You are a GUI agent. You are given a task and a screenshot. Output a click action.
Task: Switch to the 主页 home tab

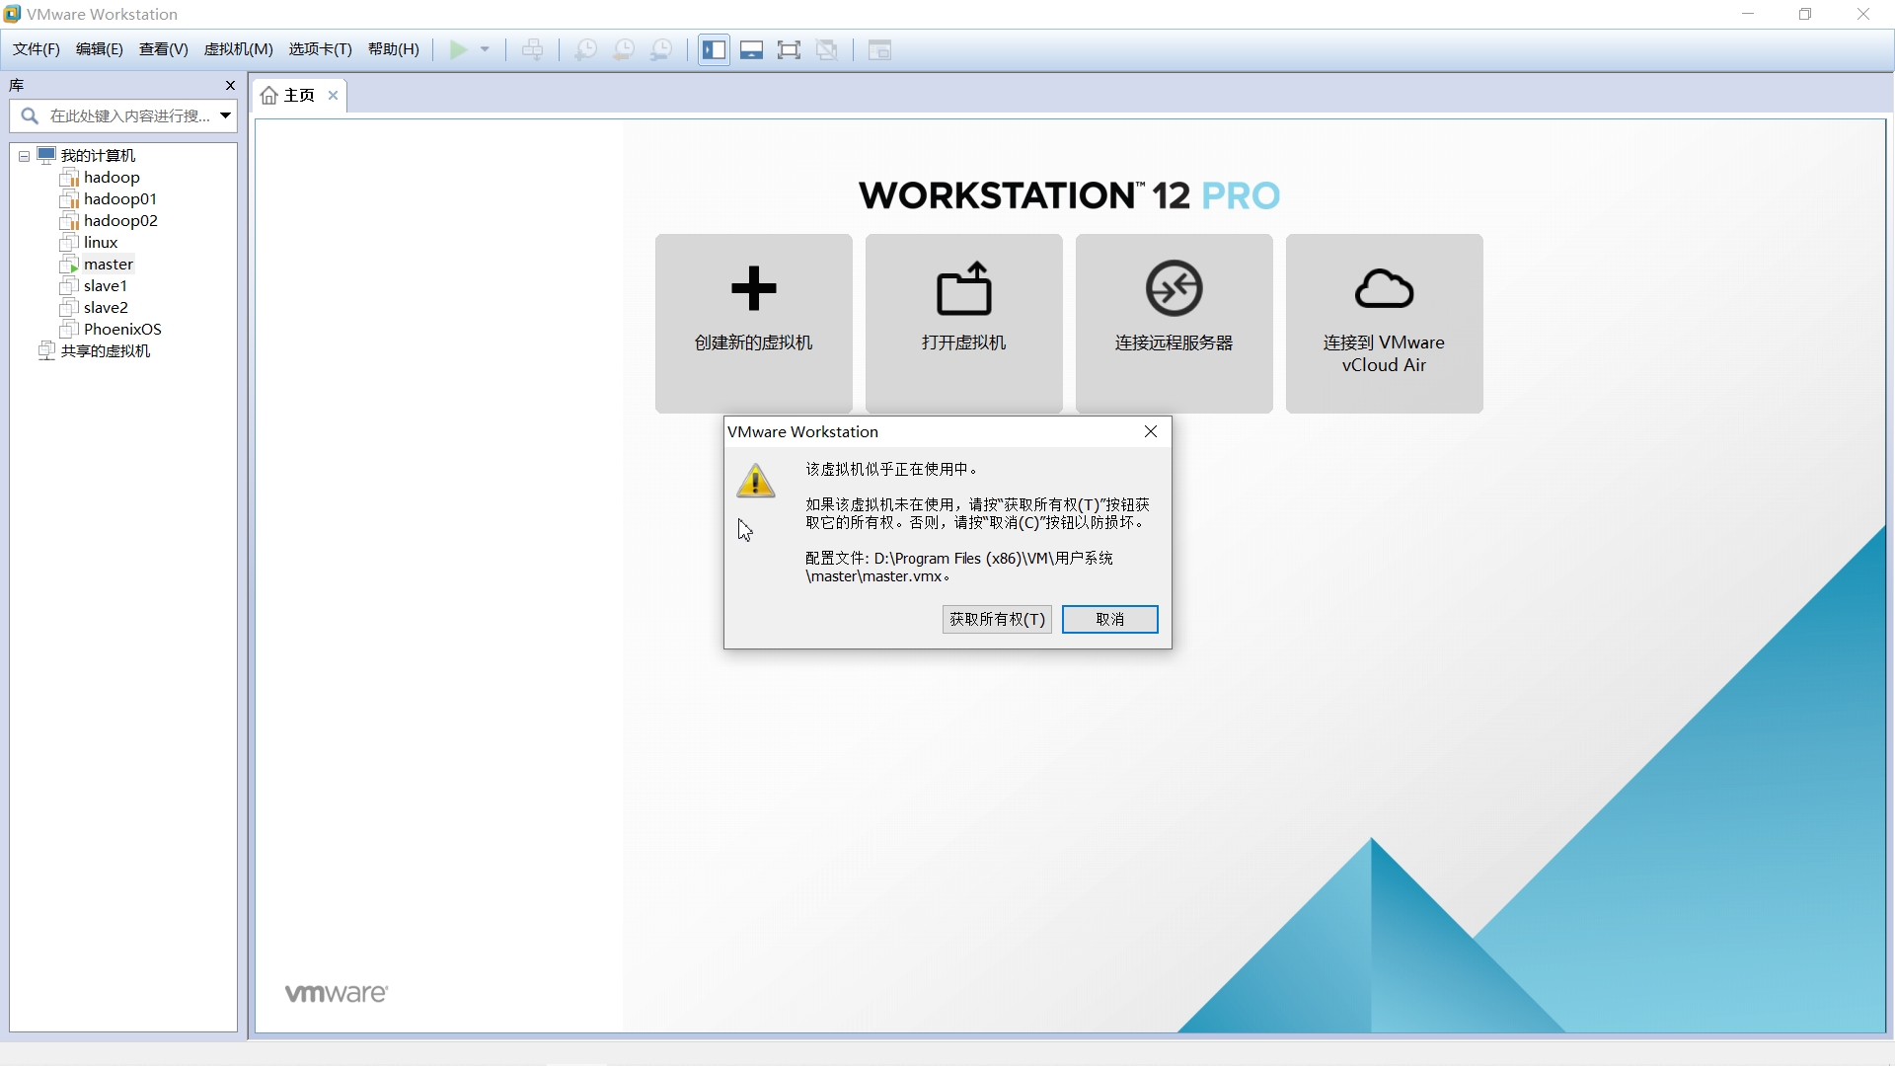pyautogui.click(x=299, y=96)
